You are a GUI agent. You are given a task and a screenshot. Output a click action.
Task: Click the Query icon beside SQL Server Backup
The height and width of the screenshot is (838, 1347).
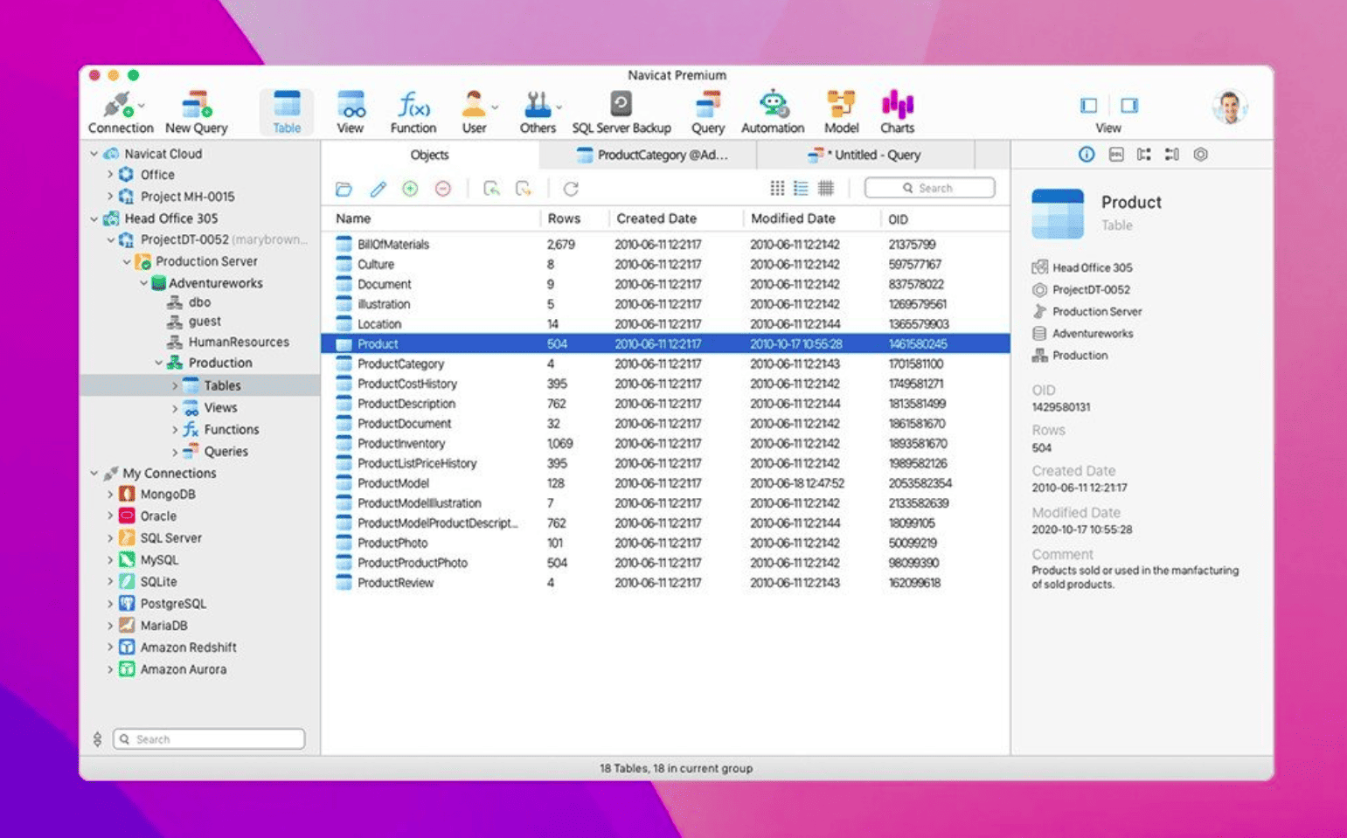pyautogui.click(x=708, y=105)
